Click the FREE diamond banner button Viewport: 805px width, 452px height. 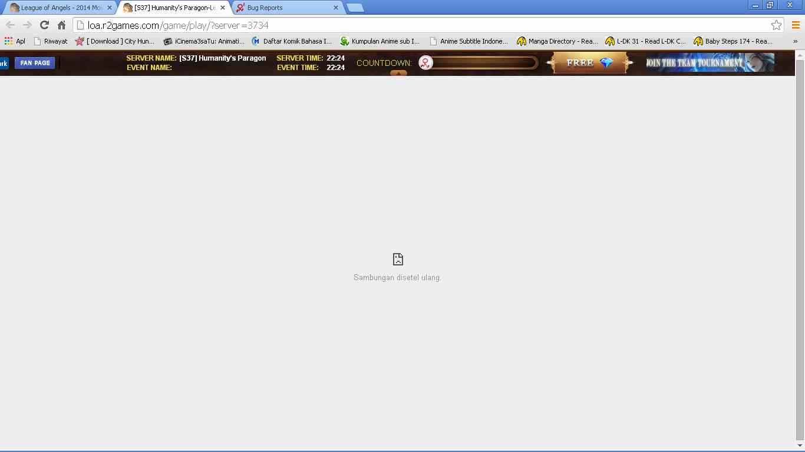point(589,62)
